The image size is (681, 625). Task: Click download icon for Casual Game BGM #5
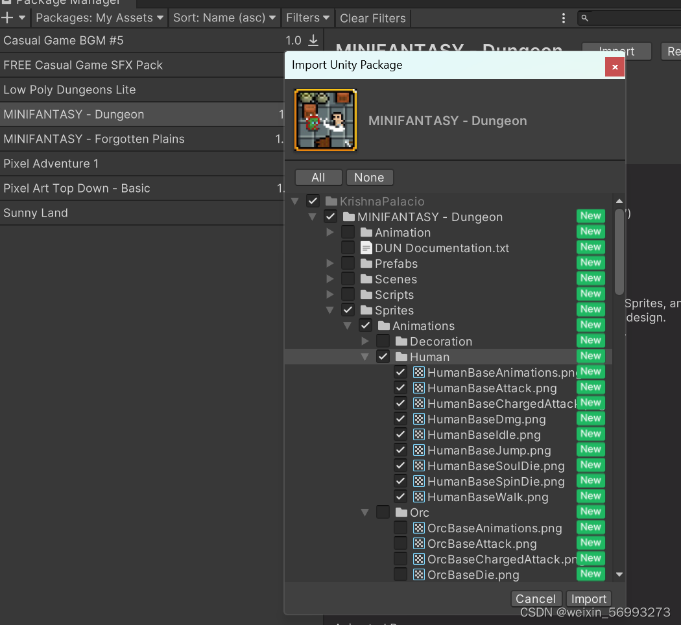(313, 40)
